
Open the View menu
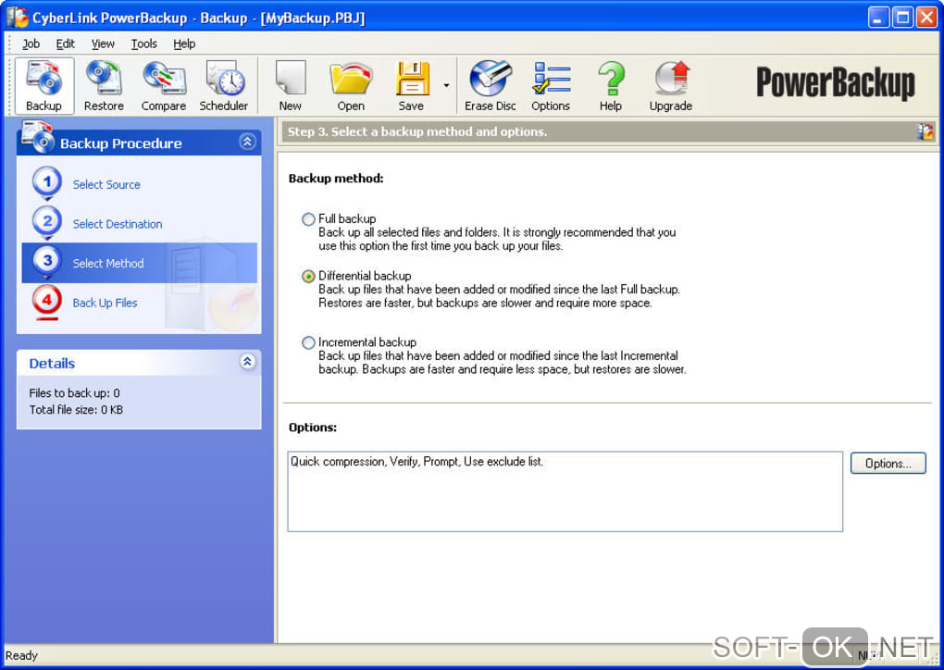tap(103, 43)
